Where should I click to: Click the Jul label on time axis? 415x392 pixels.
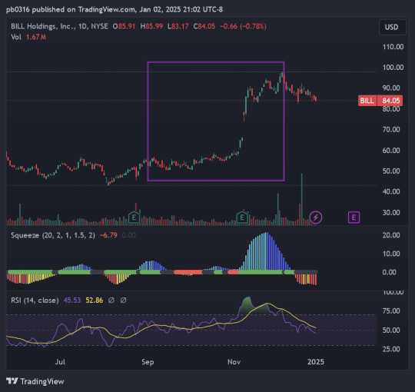(x=60, y=362)
